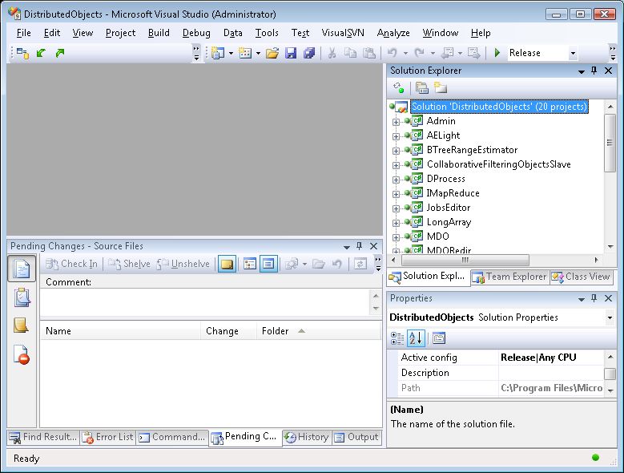The height and width of the screenshot is (473, 624).
Task: Select Policy Warnings icon in Pending Changes
Action: point(22,354)
